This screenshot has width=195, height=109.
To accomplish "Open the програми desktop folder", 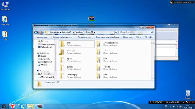I will [5, 21].
